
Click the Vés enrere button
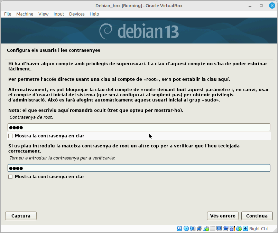pyautogui.click(x=223, y=216)
